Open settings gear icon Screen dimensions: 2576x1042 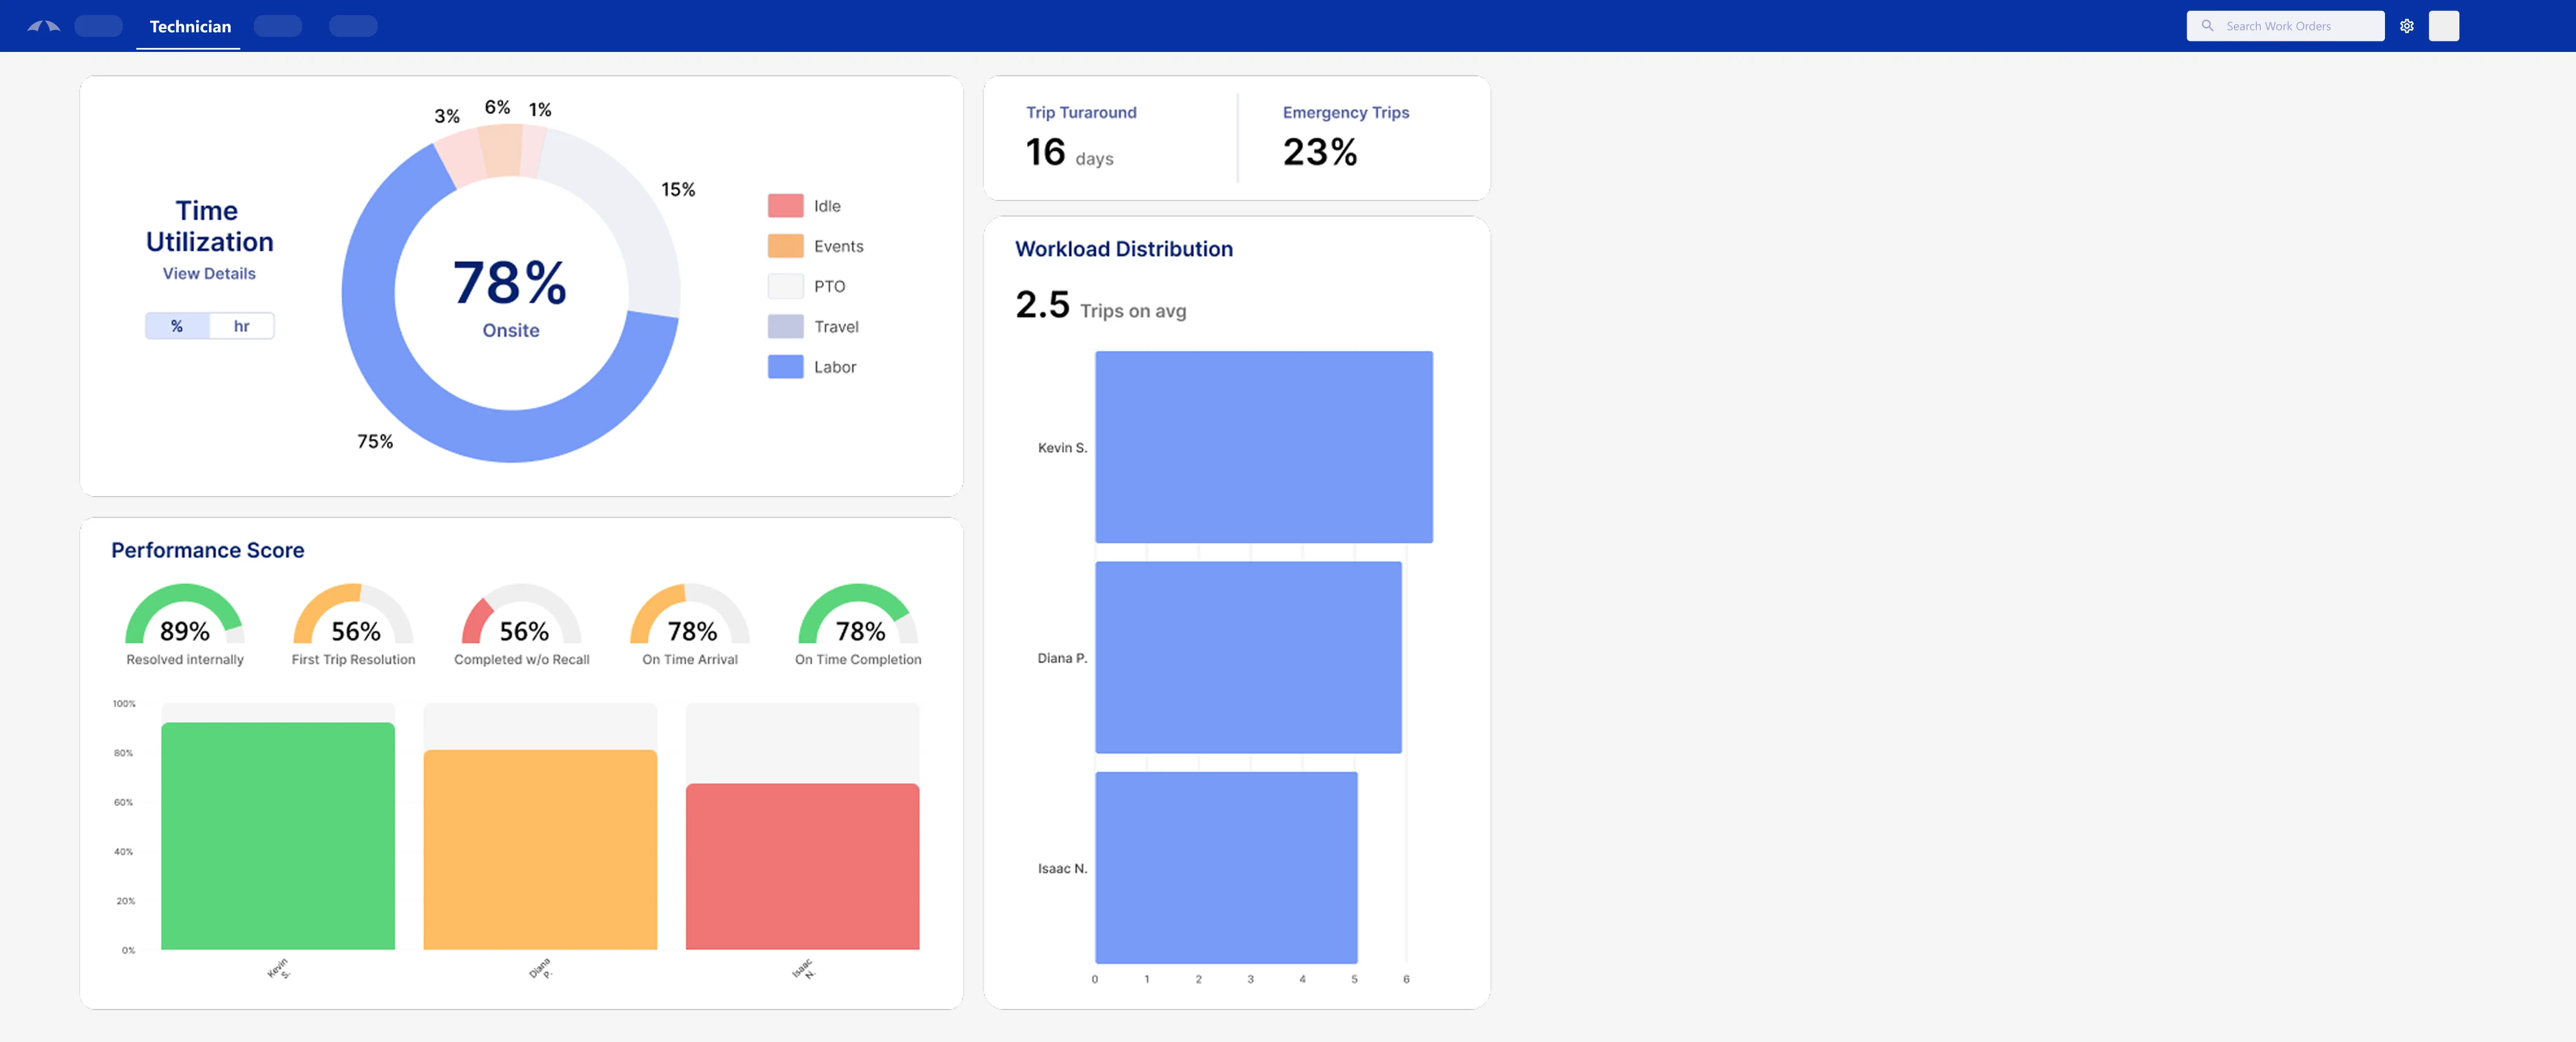[x=2407, y=26]
